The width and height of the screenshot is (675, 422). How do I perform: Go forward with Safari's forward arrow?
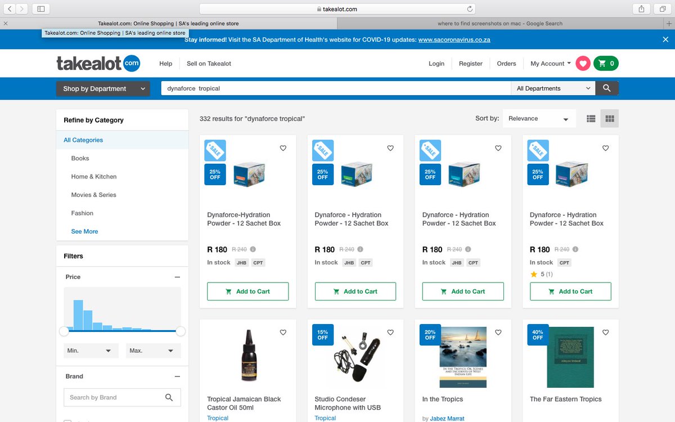coord(22,8)
